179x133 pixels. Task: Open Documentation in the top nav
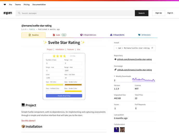point(39,5)
